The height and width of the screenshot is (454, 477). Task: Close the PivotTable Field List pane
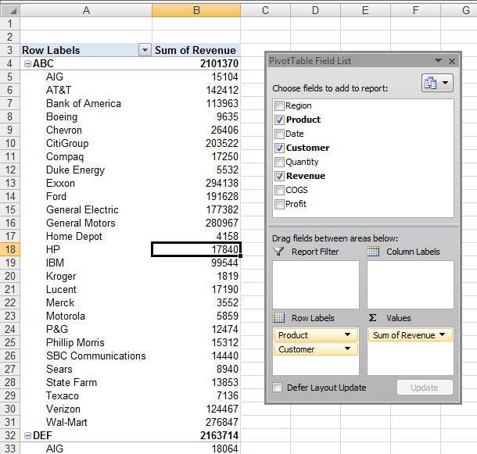click(x=452, y=61)
